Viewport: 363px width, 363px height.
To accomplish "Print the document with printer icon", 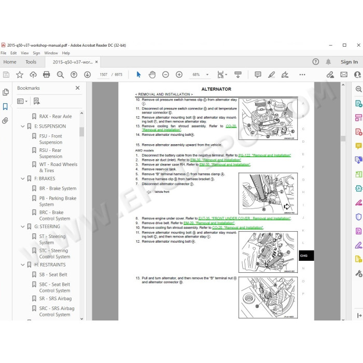I will (x=47, y=75).
